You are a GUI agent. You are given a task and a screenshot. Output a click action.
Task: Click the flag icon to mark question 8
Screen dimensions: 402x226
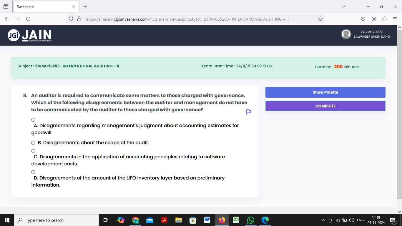tap(248, 112)
